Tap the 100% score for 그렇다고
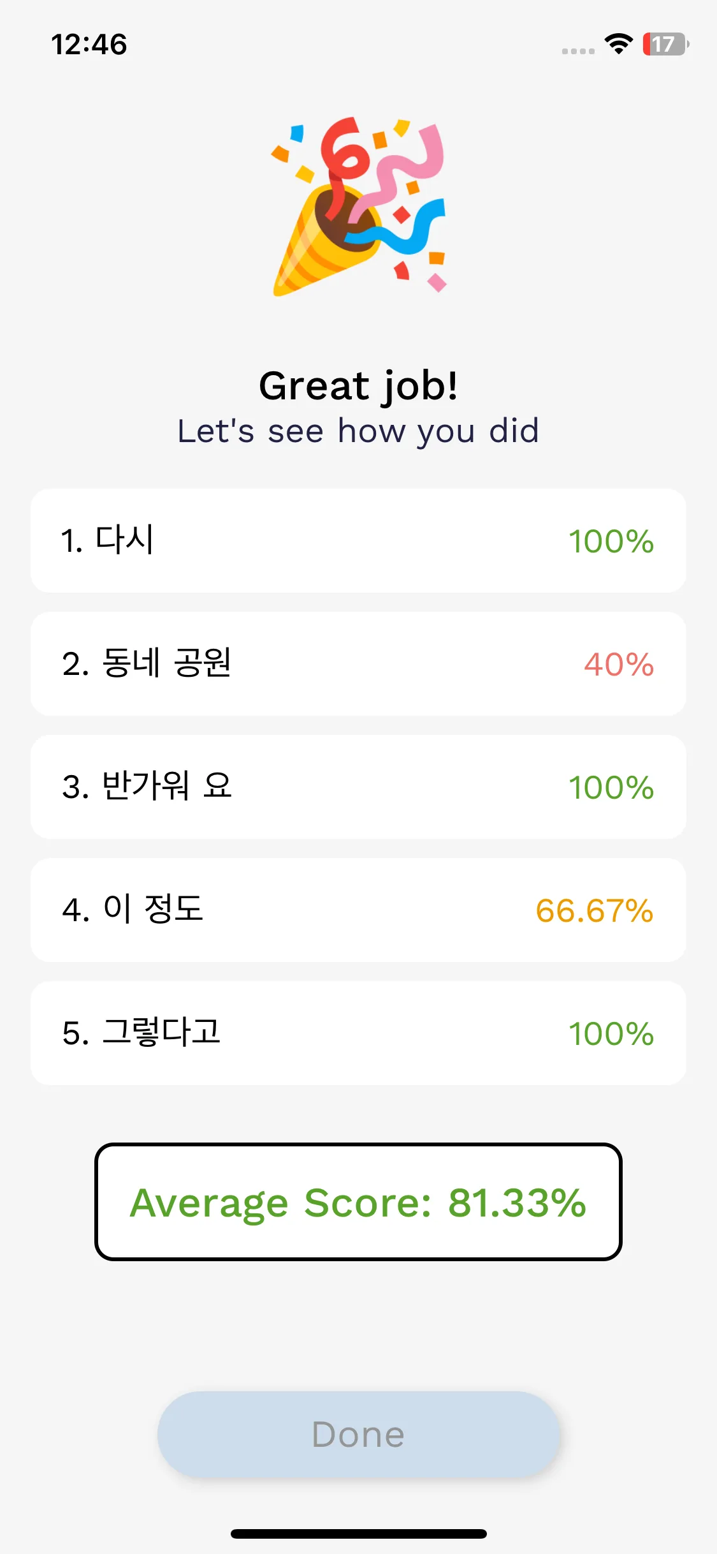The image size is (717, 1554). point(611,1033)
